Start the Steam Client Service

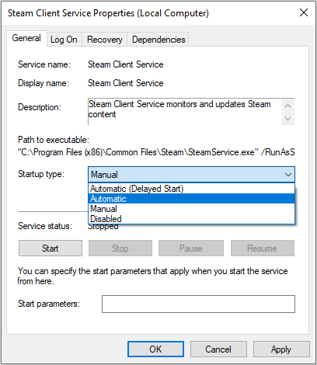[51, 249]
